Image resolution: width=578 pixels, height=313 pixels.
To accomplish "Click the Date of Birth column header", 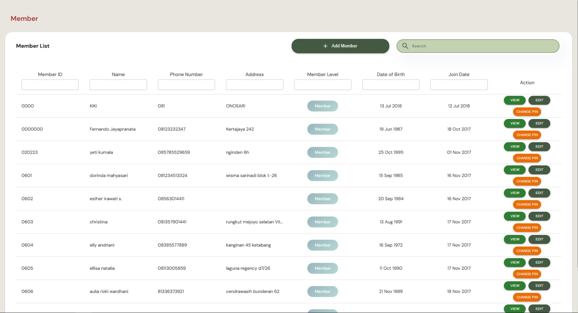I will [391, 74].
